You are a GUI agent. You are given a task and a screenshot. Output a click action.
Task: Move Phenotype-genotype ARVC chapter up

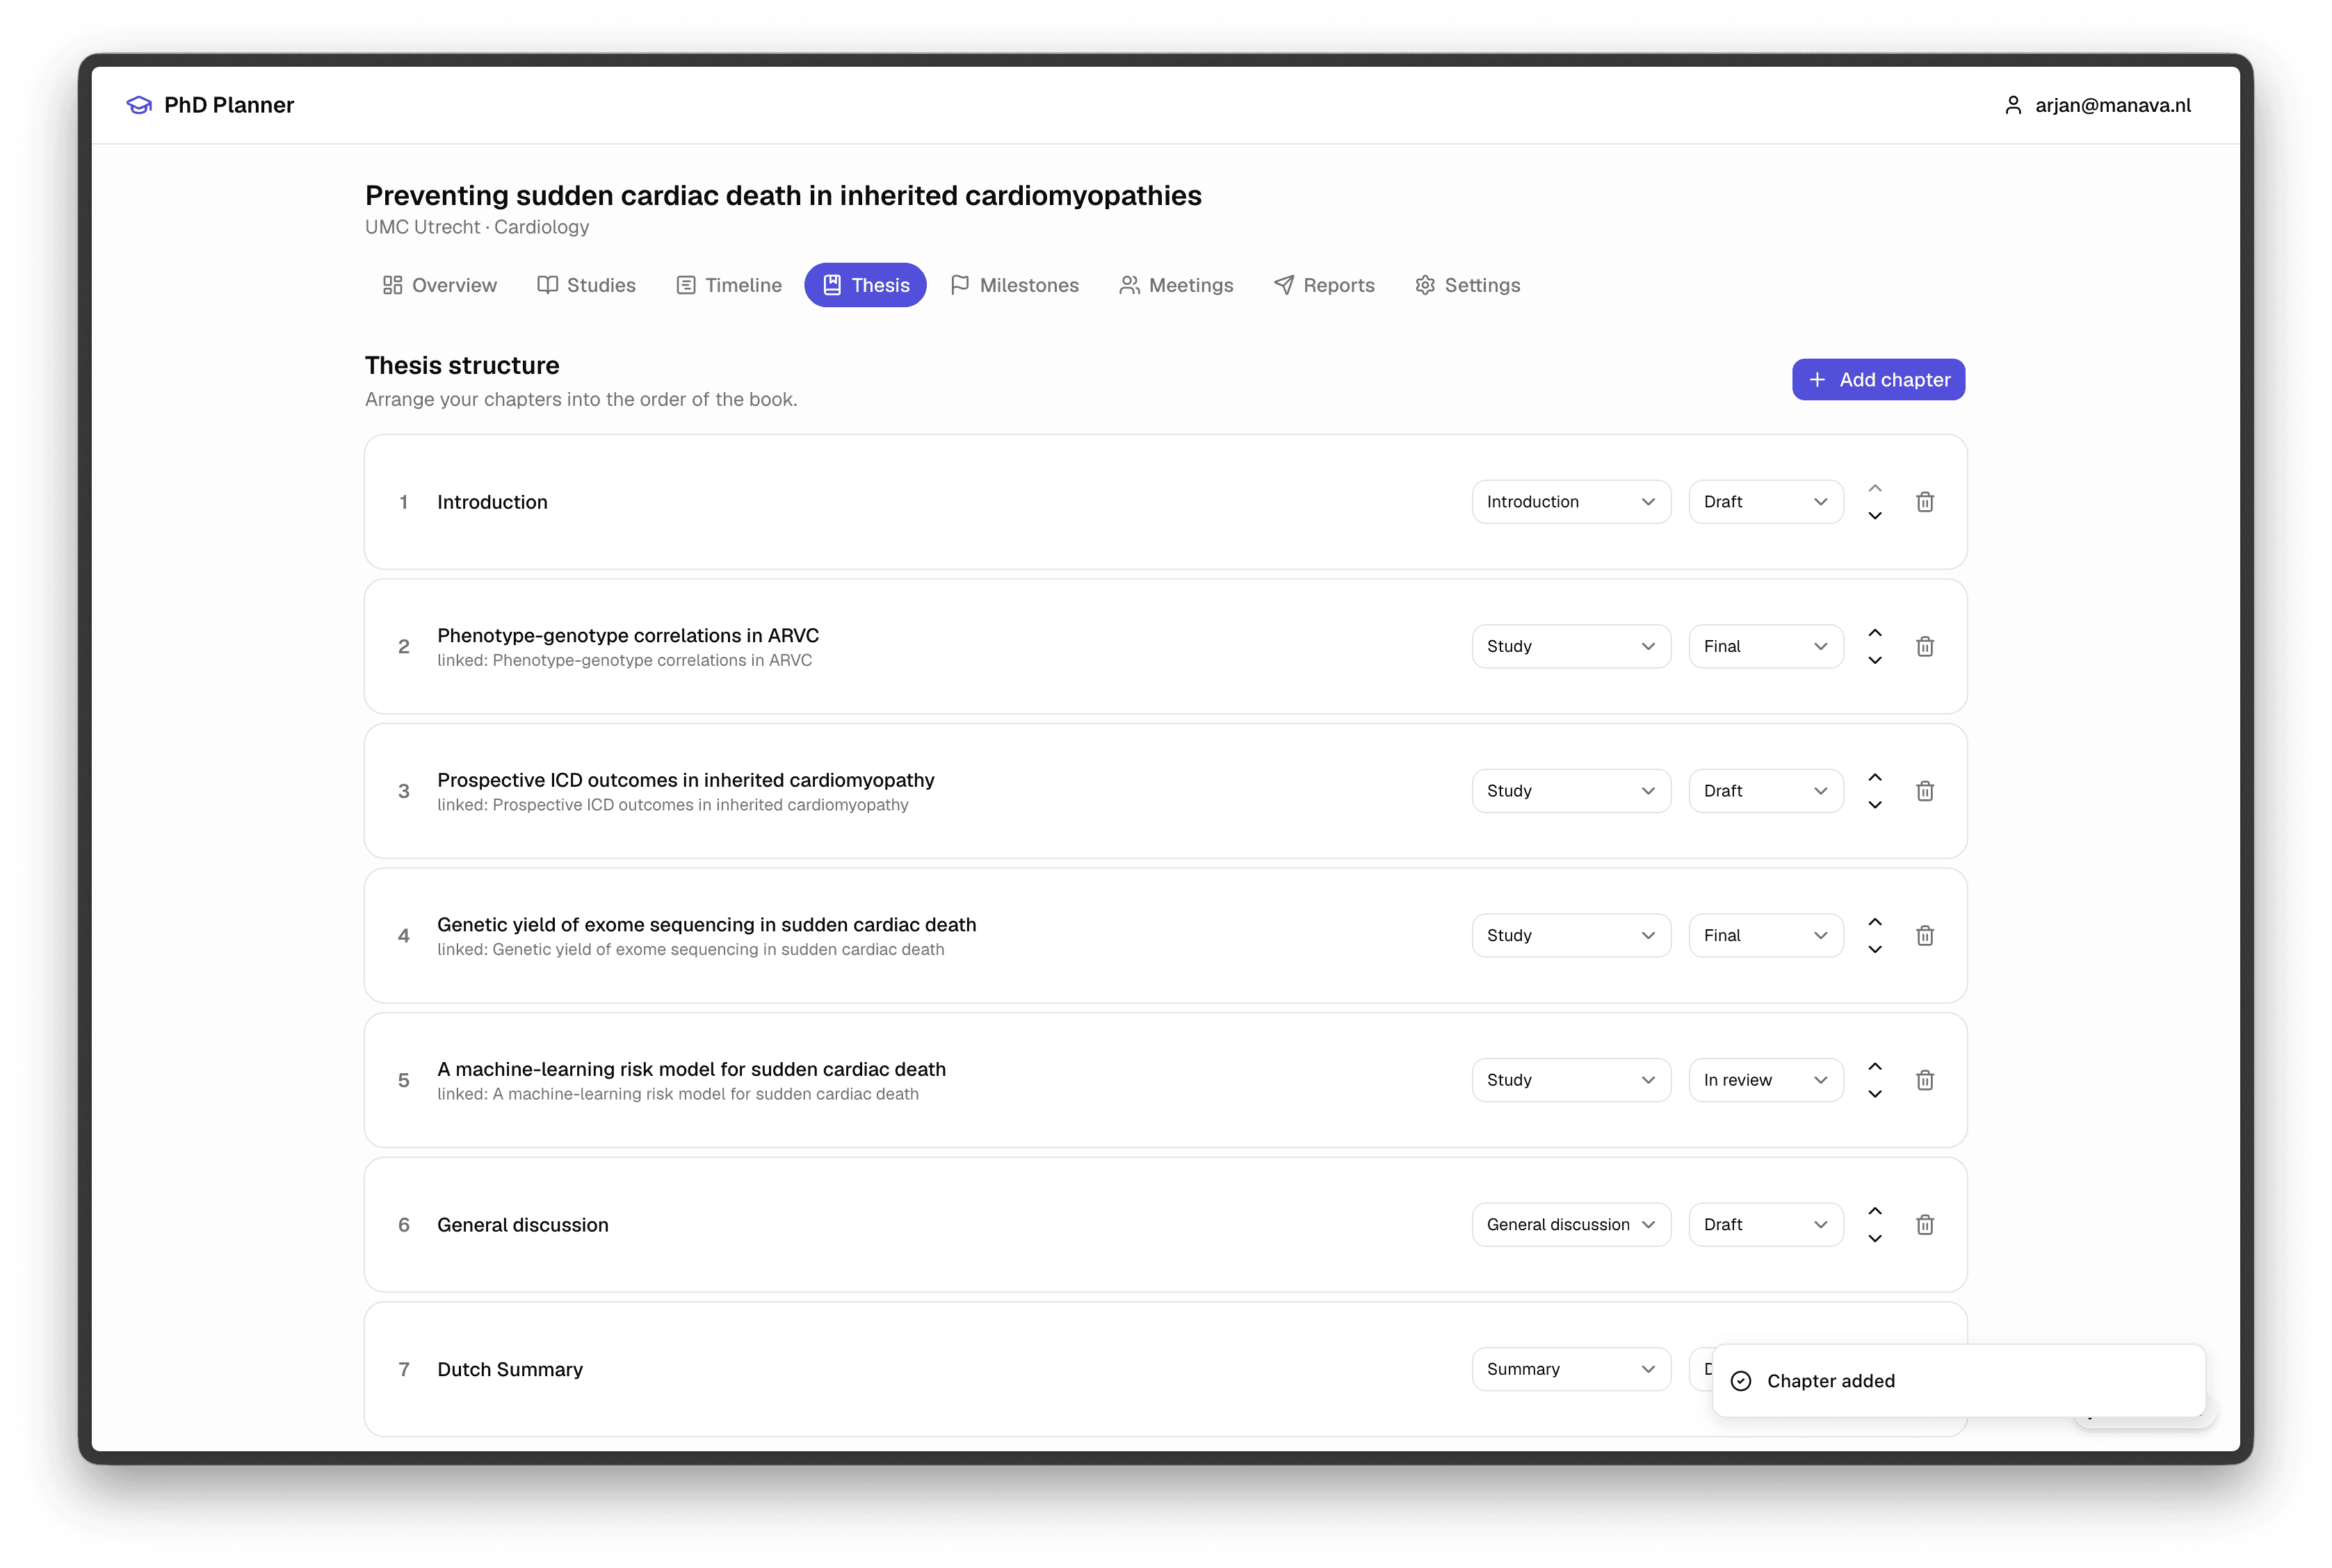[1874, 633]
